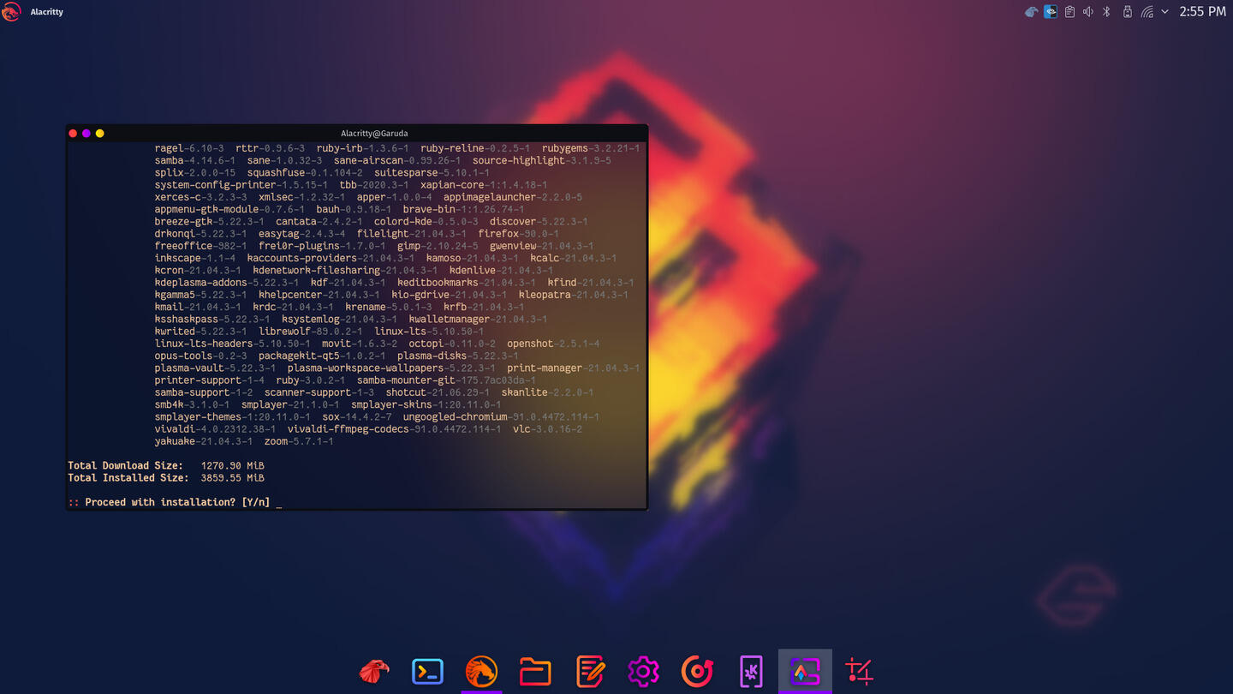Click the zoom-5.7.1-1 package entry
The height and width of the screenshot is (694, 1233).
tap(299, 441)
